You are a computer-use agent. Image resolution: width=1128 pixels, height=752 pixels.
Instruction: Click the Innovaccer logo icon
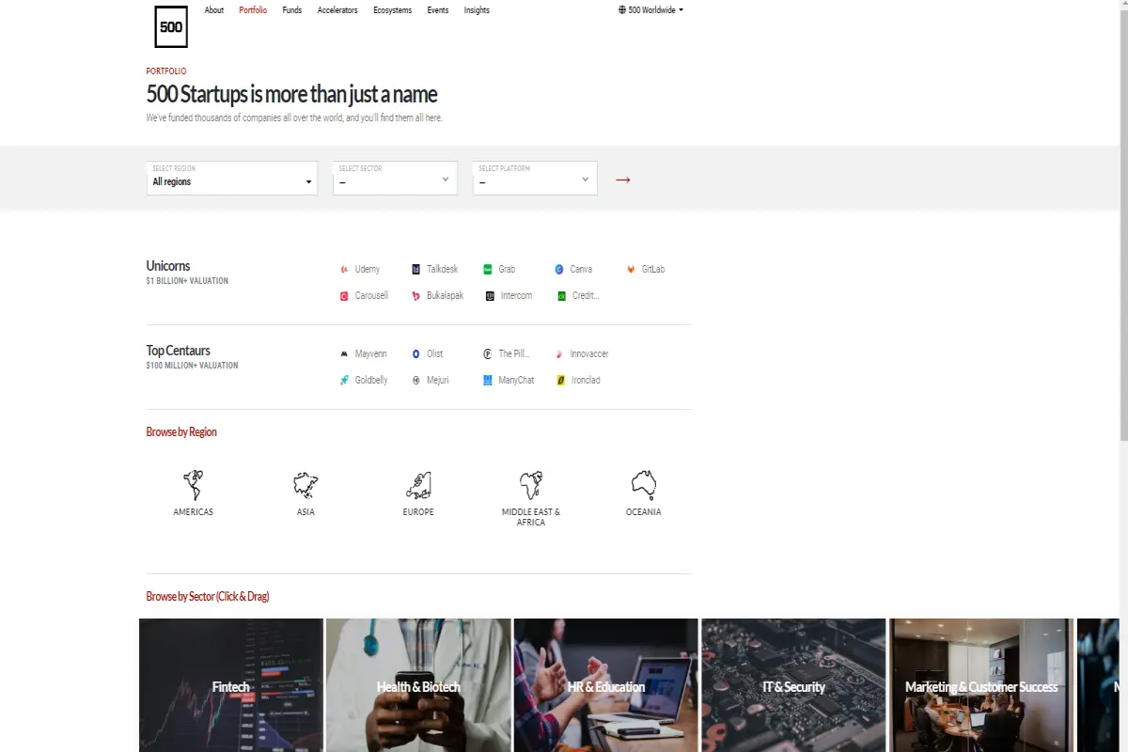(559, 354)
